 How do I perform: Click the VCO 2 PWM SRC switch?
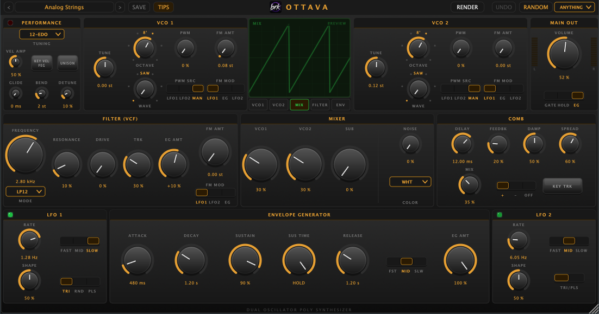[x=461, y=88]
